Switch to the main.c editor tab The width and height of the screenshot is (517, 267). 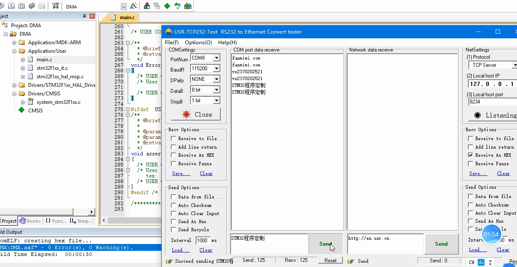123,17
